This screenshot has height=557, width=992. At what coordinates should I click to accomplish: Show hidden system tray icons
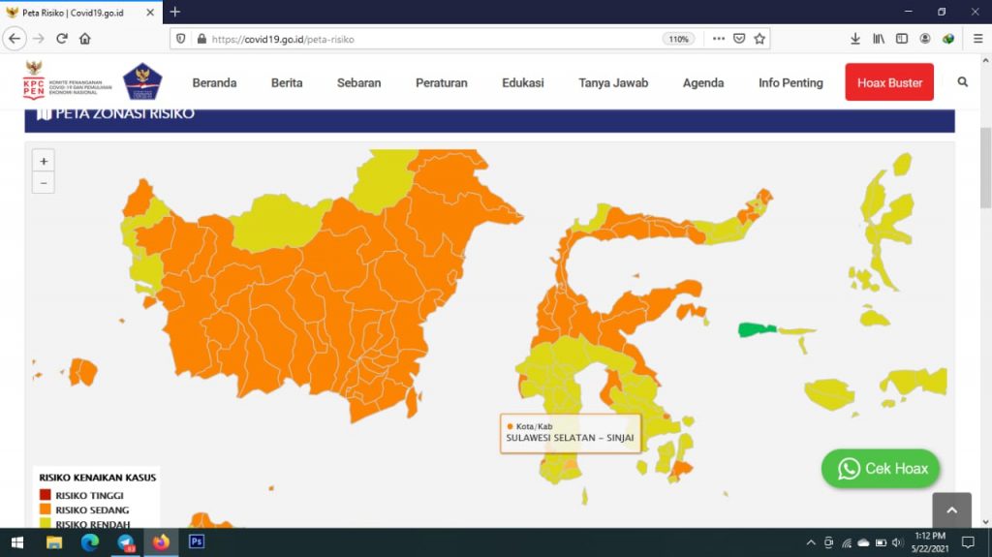[x=811, y=542]
